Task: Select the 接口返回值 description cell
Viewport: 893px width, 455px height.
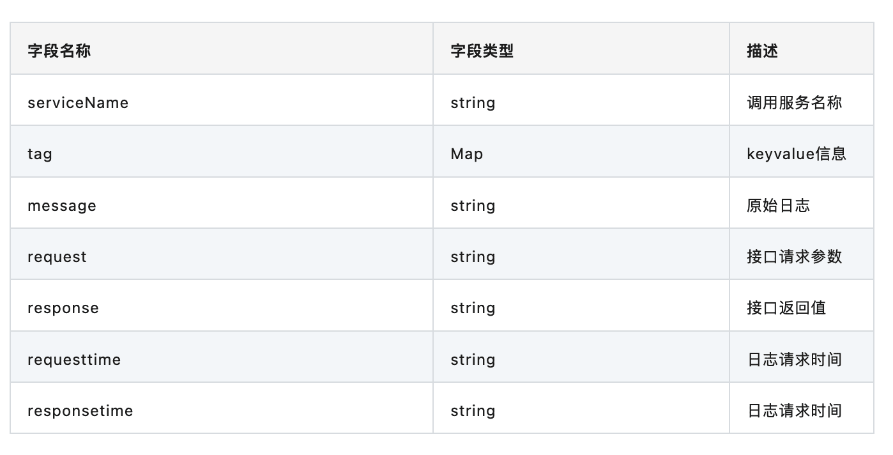Action: pos(786,308)
